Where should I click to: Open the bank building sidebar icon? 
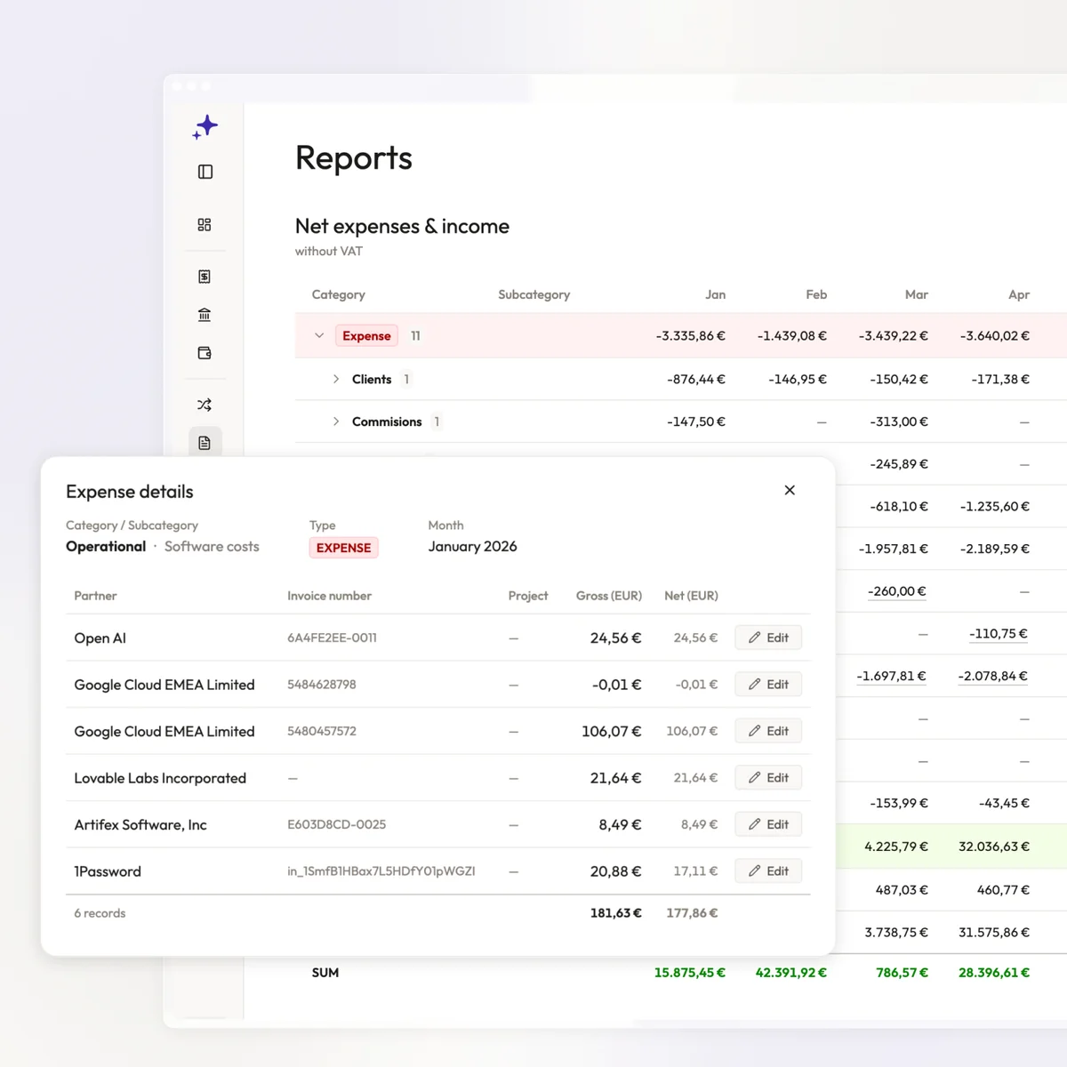[x=205, y=315]
